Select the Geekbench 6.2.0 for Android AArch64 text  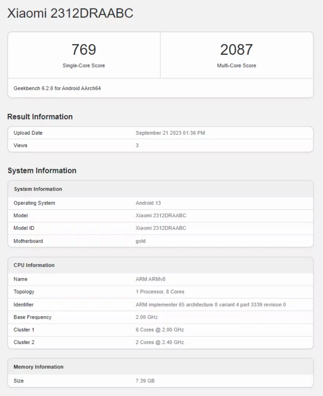pyautogui.click(x=57, y=88)
